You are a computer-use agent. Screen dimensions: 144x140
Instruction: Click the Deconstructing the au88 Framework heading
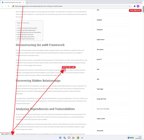40,45
